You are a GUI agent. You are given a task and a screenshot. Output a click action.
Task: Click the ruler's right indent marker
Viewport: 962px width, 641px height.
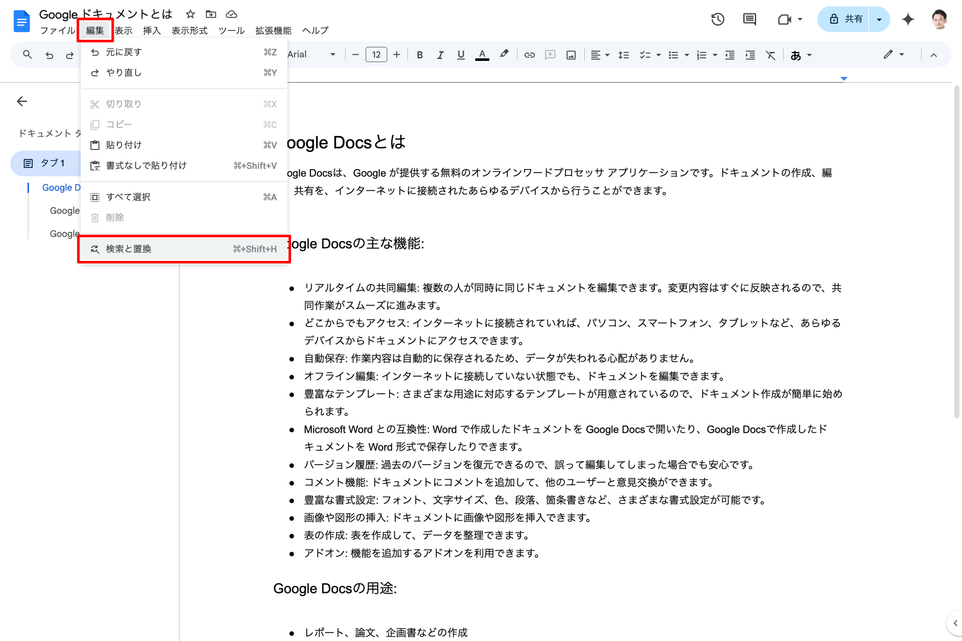coord(844,78)
